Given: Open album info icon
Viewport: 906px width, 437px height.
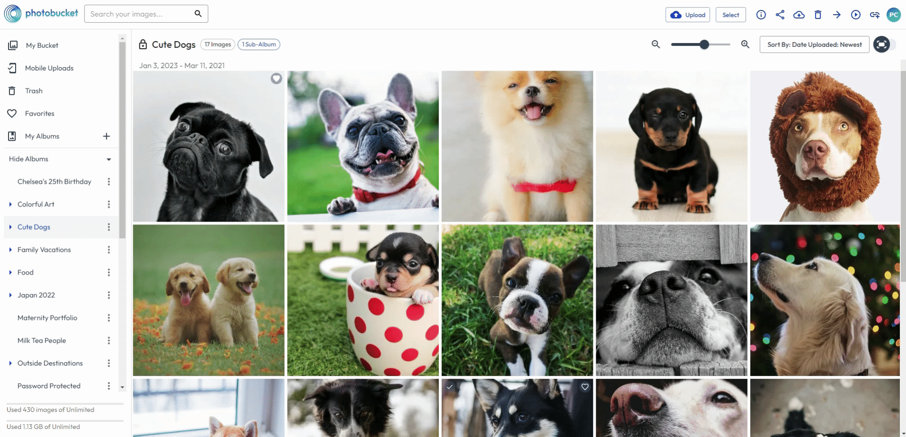Looking at the screenshot, I should [x=761, y=15].
